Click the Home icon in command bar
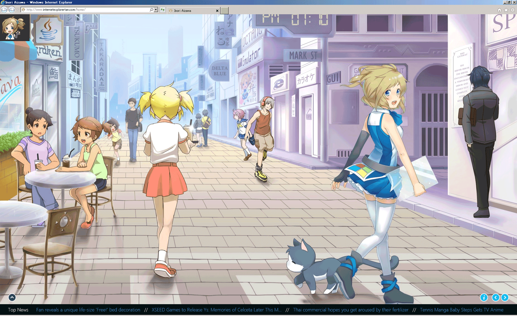The width and height of the screenshot is (517, 316). 499,10
